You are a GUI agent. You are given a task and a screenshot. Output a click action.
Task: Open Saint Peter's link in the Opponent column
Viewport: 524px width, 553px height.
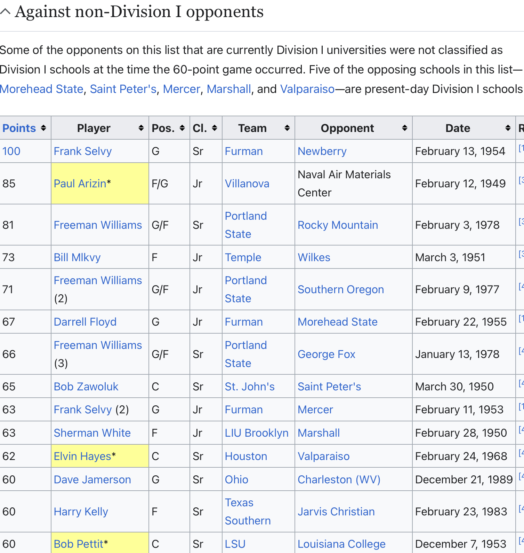[x=329, y=387]
